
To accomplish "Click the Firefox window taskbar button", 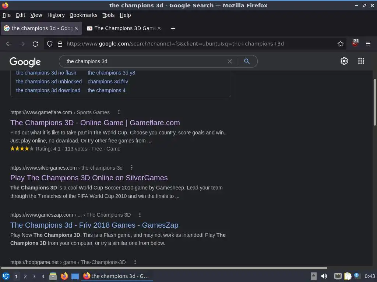I will [x=117, y=276].
